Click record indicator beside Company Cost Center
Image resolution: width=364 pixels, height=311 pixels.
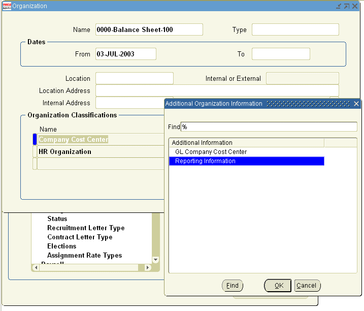tap(35, 139)
